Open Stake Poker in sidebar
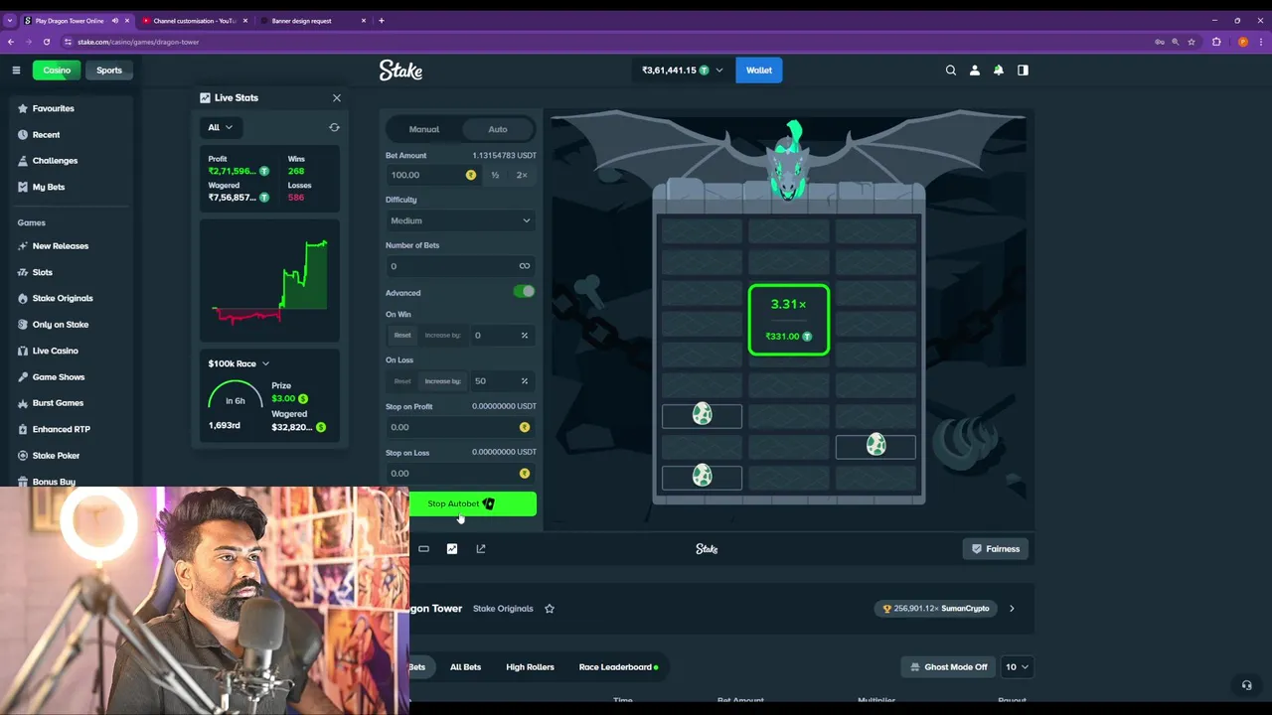1272x715 pixels. 56,456
